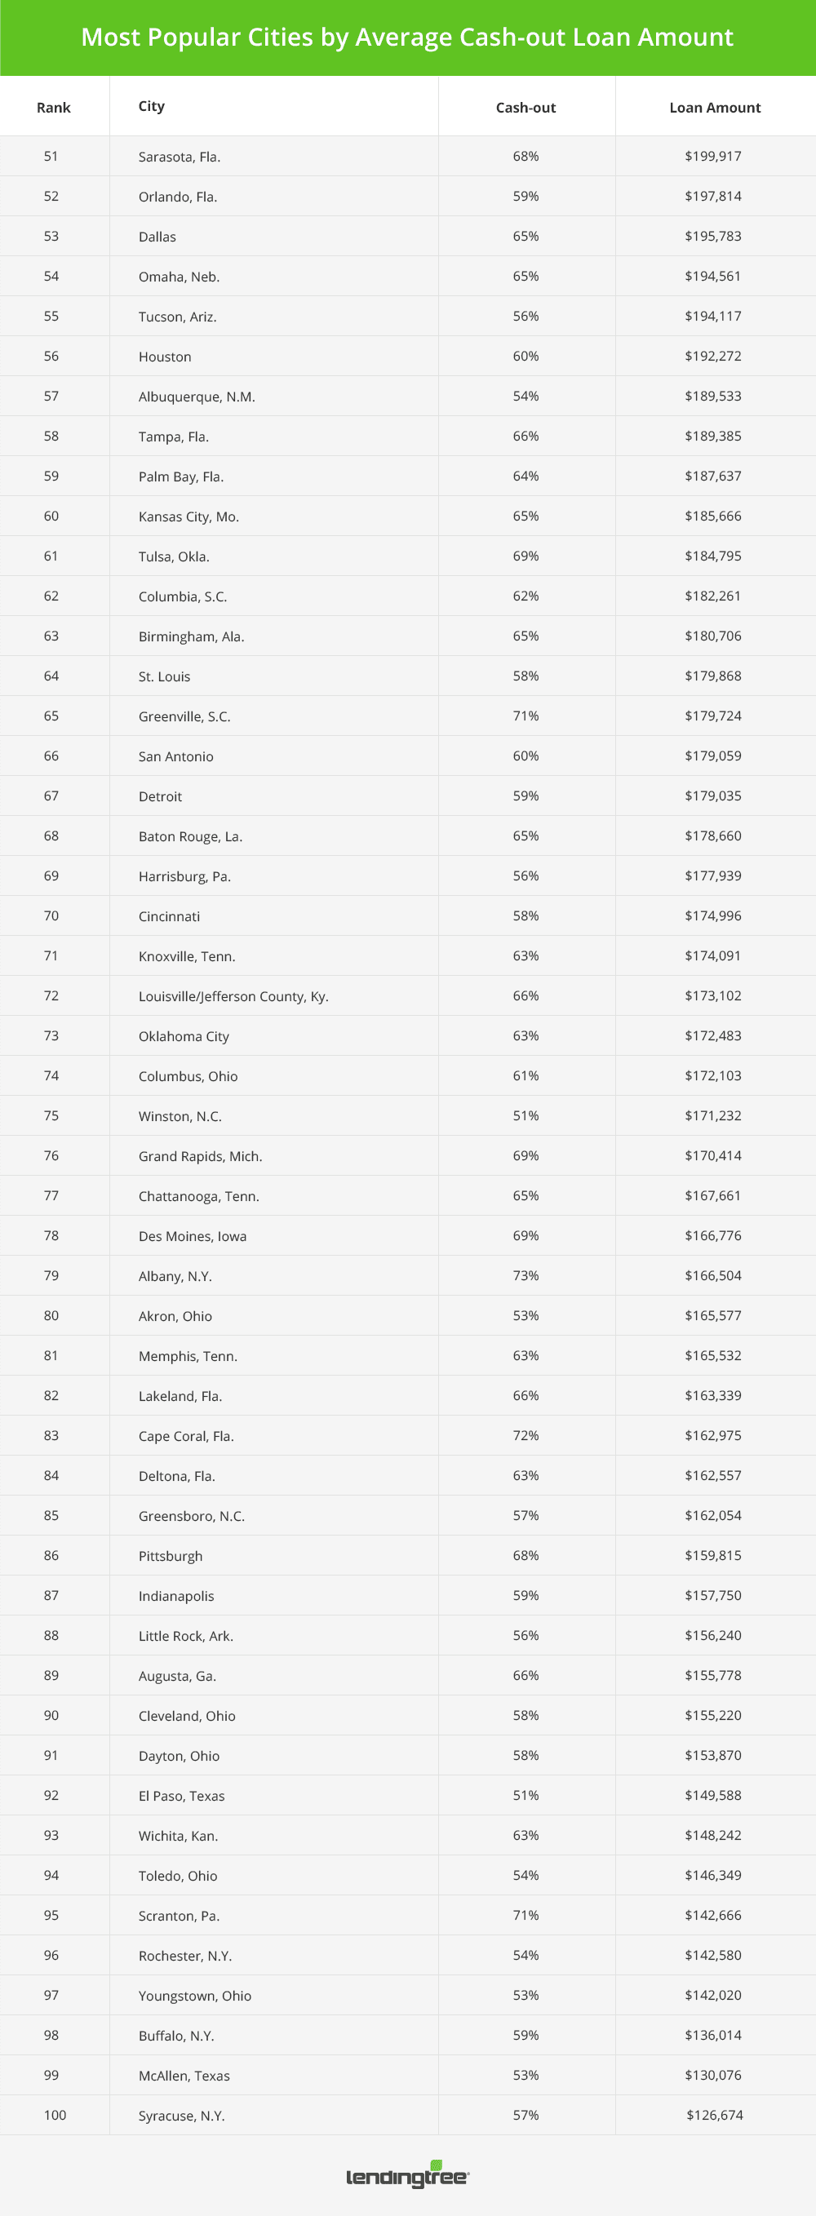Image resolution: width=816 pixels, height=2216 pixels.
Task: Click the Rank column header
Action: (x=53, y=108)
